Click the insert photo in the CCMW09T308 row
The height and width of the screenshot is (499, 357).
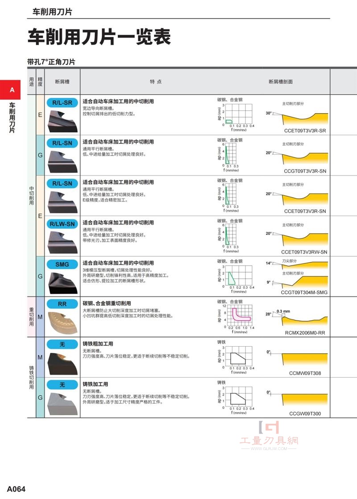tap(62, 363)
